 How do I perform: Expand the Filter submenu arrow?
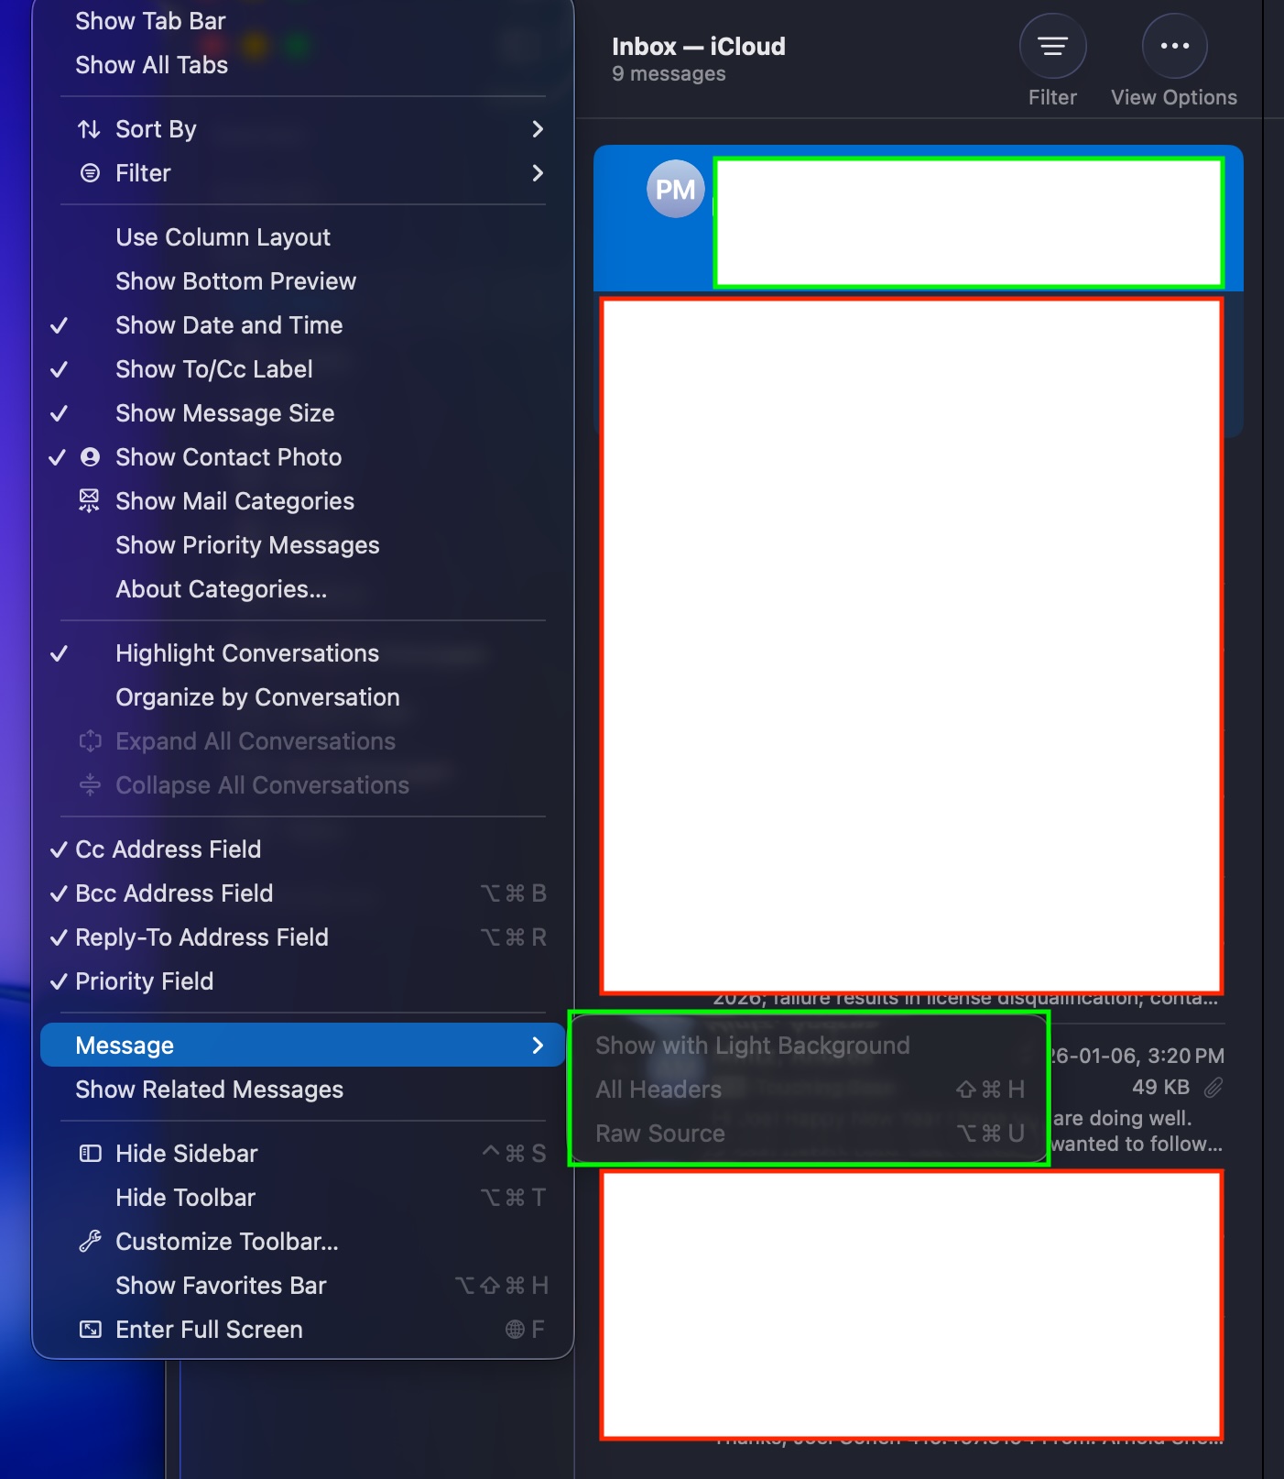538,173
